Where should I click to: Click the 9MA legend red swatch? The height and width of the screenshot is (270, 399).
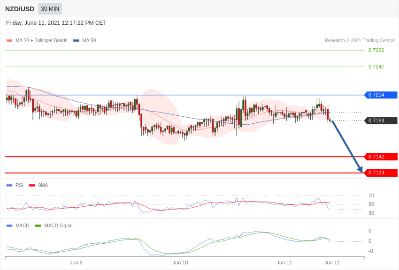[x=32, y=186]
